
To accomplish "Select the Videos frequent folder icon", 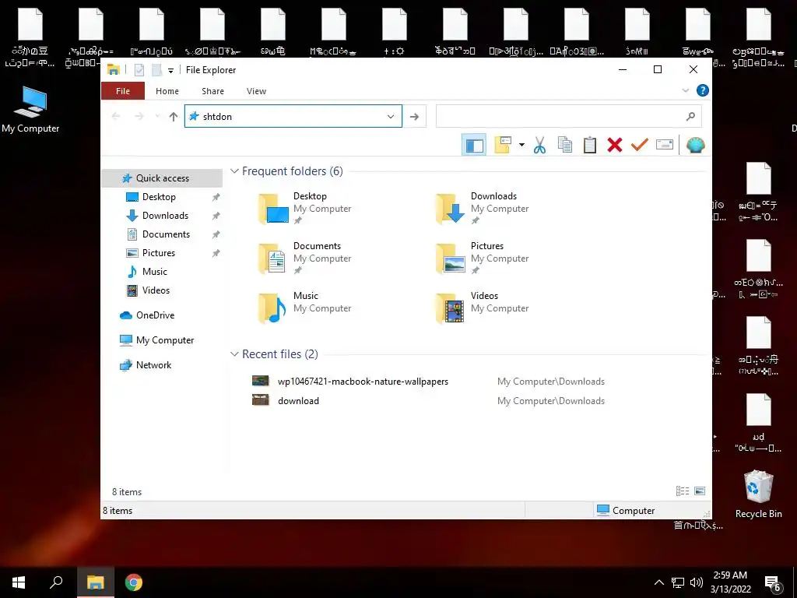I will click(x=451, y=308).
